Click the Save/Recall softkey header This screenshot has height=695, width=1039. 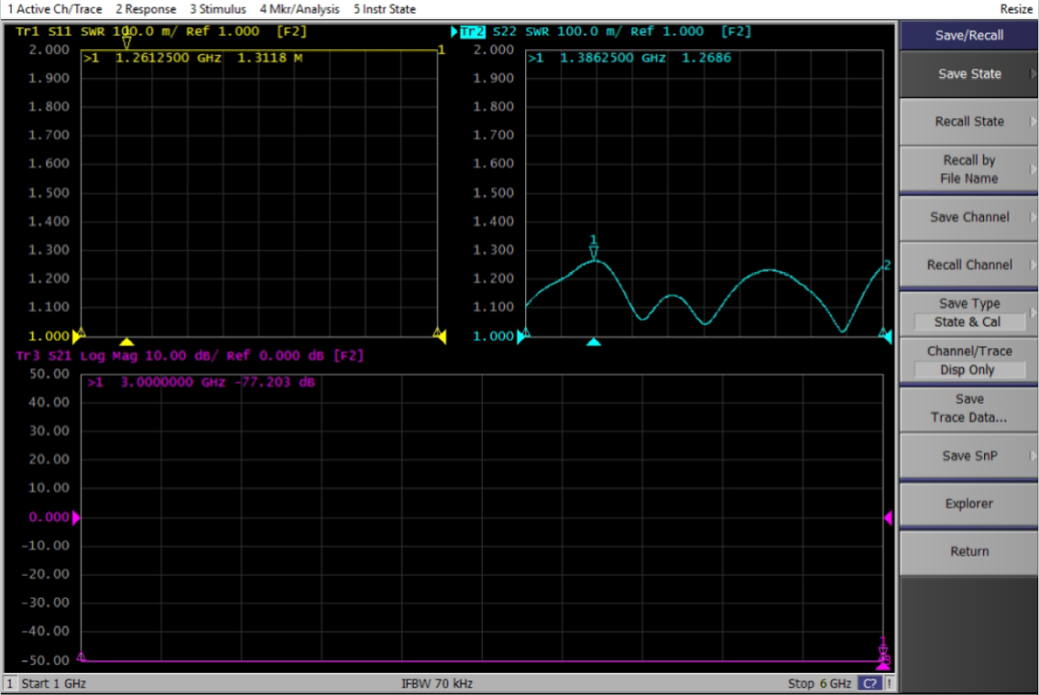pyautogui.click(x=969, y=35)
